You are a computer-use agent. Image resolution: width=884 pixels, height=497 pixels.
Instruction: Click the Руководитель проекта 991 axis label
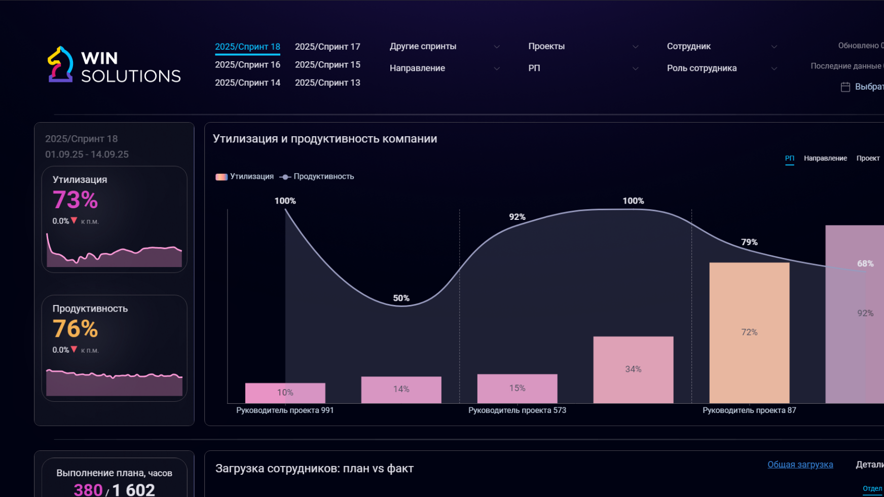click(x=285, y=410)
